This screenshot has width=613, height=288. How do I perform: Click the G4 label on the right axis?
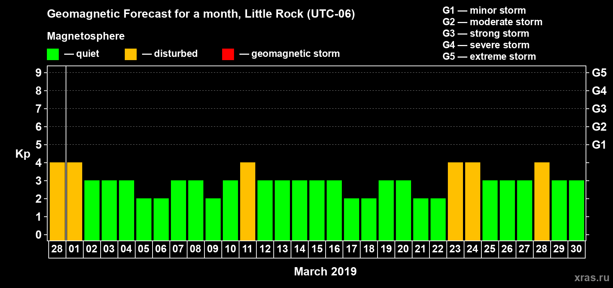[x=599, y=91]
